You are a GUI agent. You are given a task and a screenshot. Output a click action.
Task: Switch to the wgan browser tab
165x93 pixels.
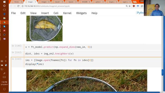[x=125, y=2]
